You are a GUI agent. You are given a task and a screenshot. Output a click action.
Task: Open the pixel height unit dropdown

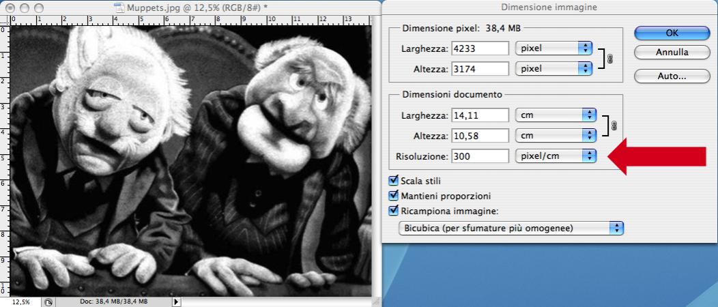click(554, 69)
